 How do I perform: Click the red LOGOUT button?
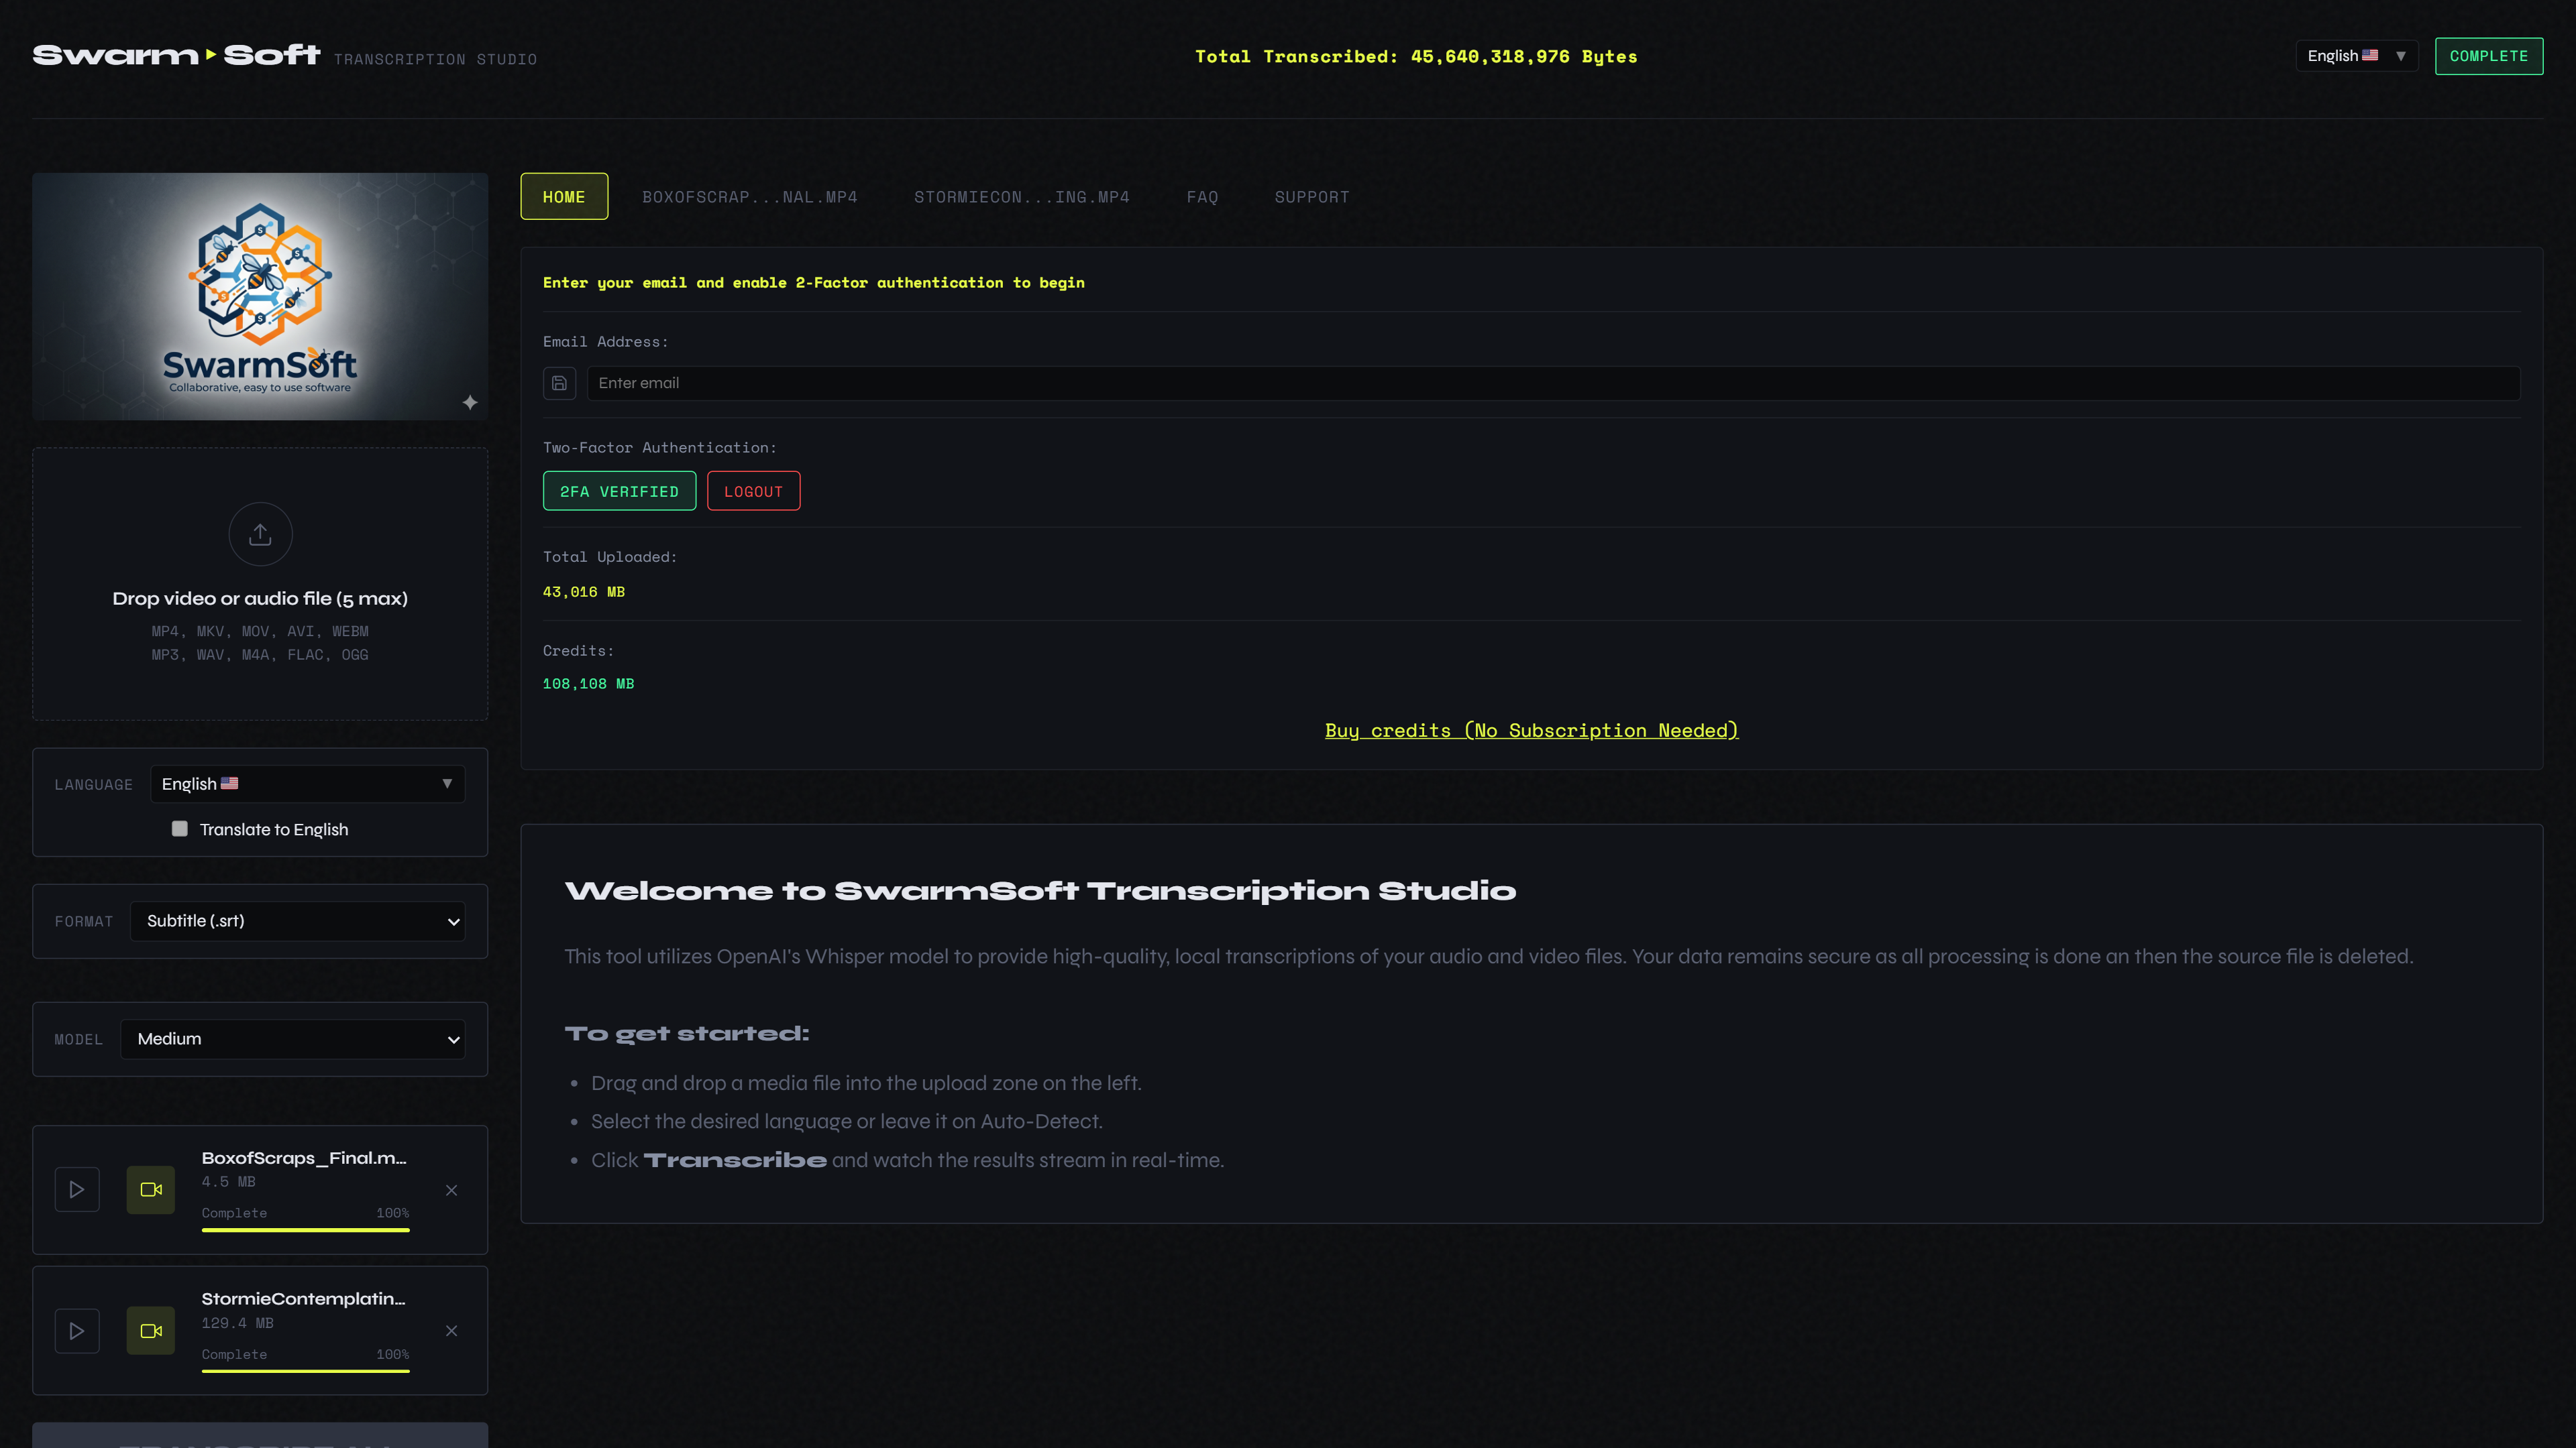click(753, 491)
